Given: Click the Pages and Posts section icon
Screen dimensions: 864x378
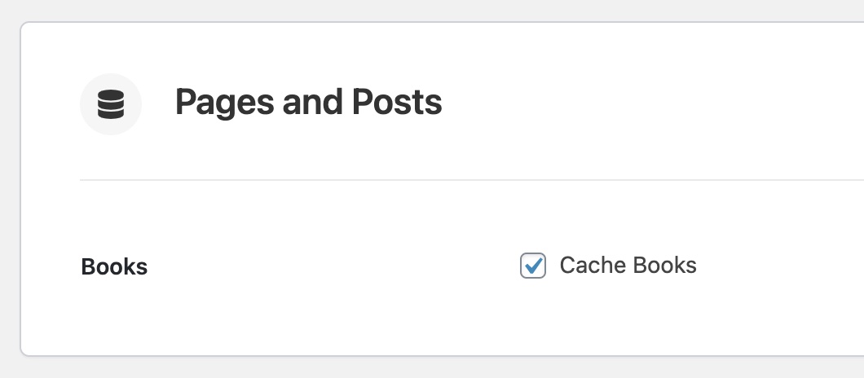Looking at the screenshot, I should tap(110, 104).
